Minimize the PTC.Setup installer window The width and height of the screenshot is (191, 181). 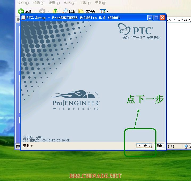[x=150, y=18]
